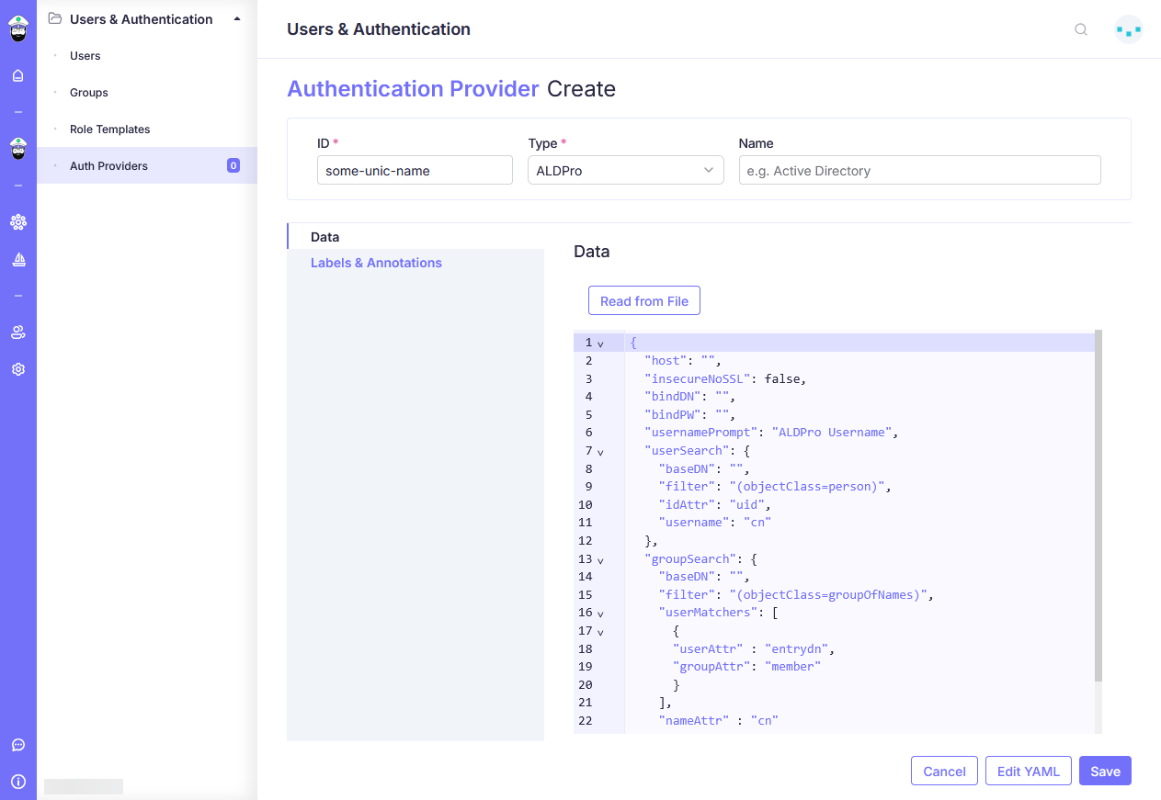Screen dimensions: 1161x800
Task: Open the Type dropdown showing ALDPro
Action: (x=625, y=171)
